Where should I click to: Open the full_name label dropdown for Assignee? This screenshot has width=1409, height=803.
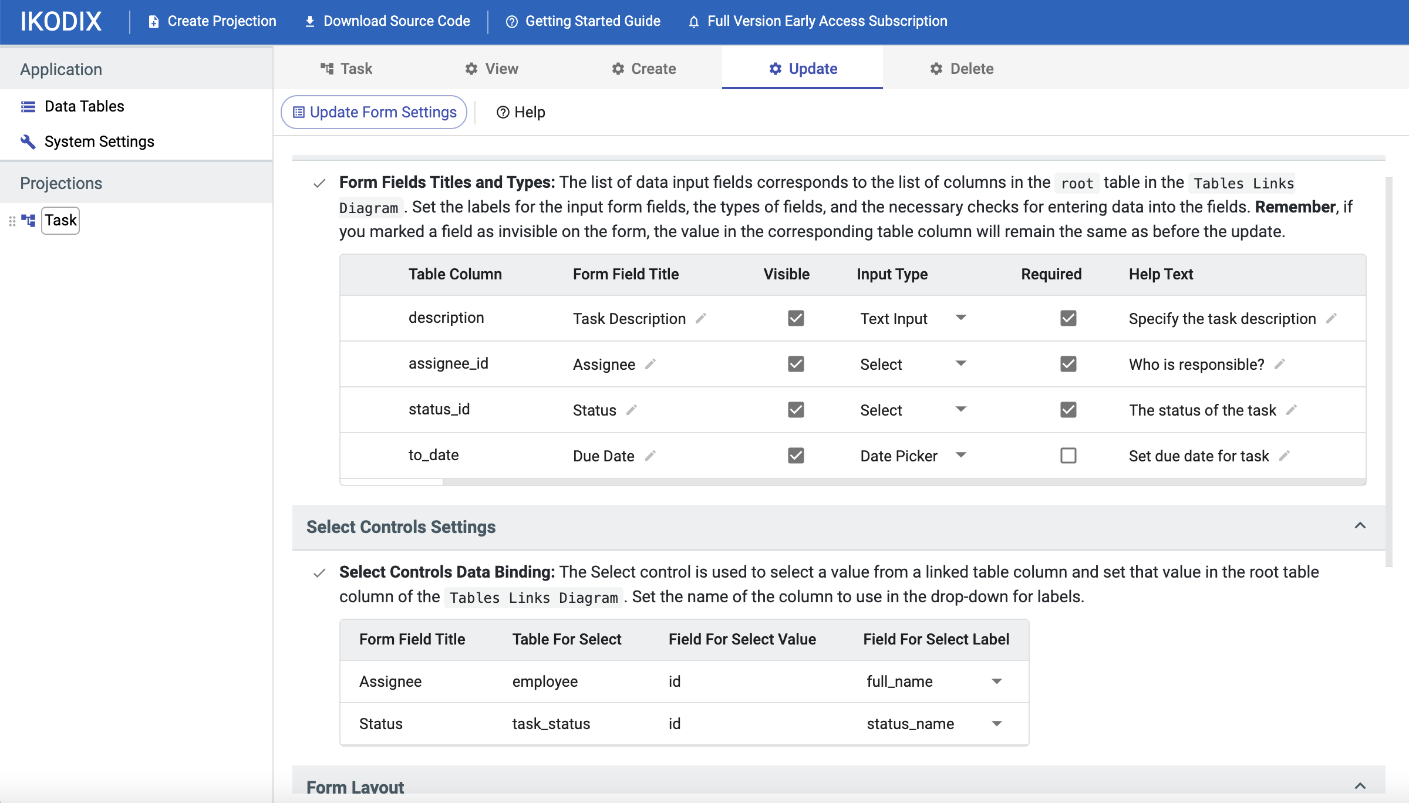[996, 681]
